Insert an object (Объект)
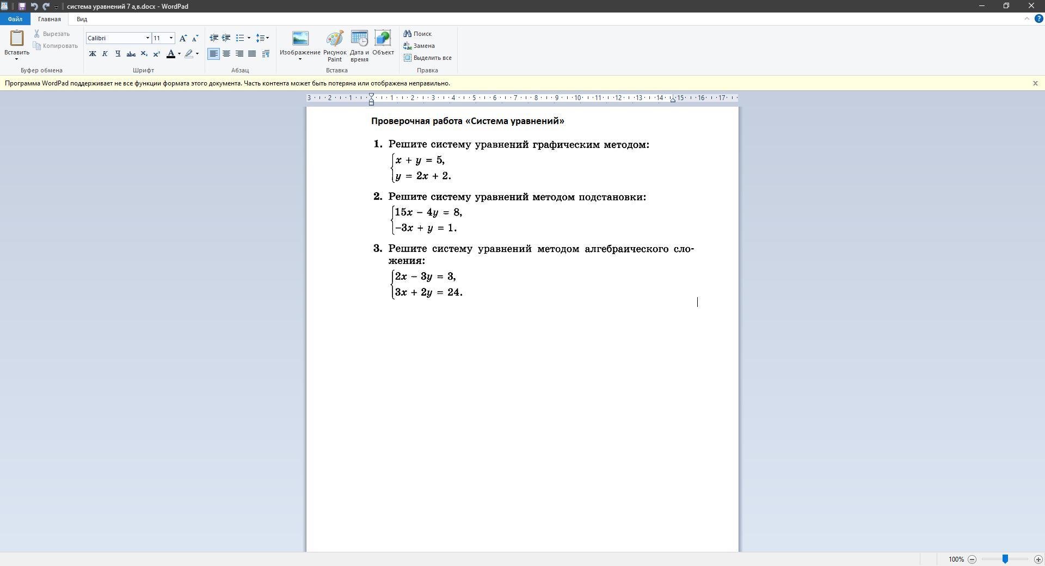Image resolution: width=1045 pixels, height=566 pixels. click(x=383, y=44)
